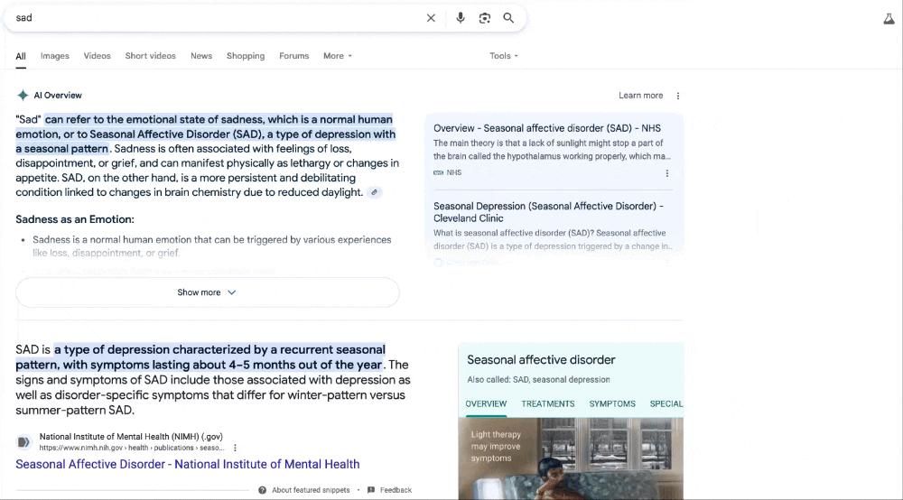Submit search with magnifying glass icon
The height and width of the screenshot is (500, 903).
coord(508,18)
